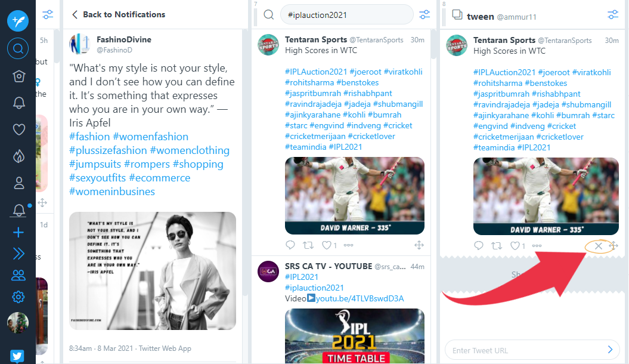
Task: Open the Iris Apfel quote image
Action: [153, 271]
